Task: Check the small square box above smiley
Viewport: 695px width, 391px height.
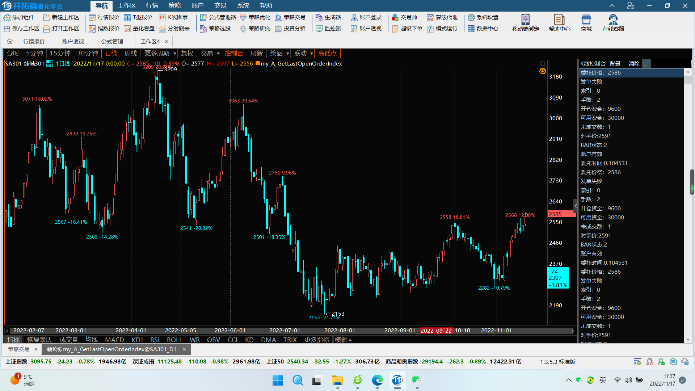Action: click(x=543, y=64)
